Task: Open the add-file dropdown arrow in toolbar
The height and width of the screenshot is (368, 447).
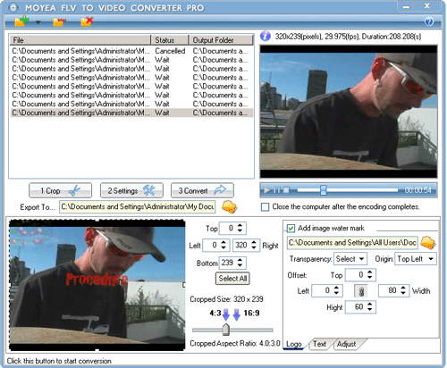Action: pyautogui.click(x=38, y=22)
